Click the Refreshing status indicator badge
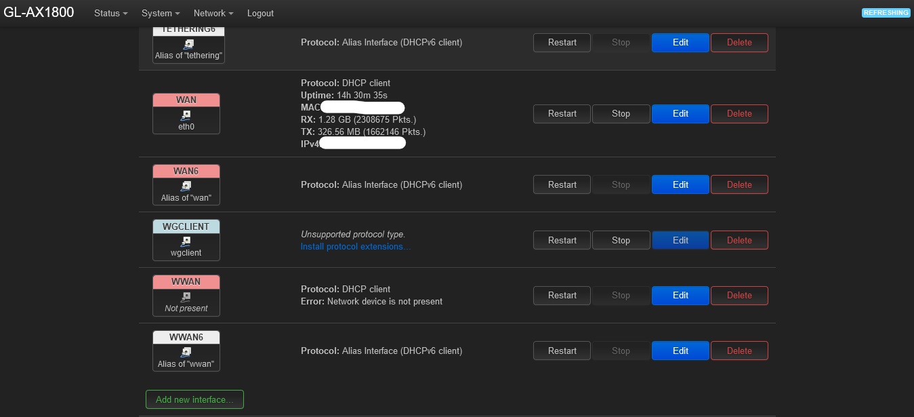The width and height of the screenshot is (914, 417). (x=886, y=13)
